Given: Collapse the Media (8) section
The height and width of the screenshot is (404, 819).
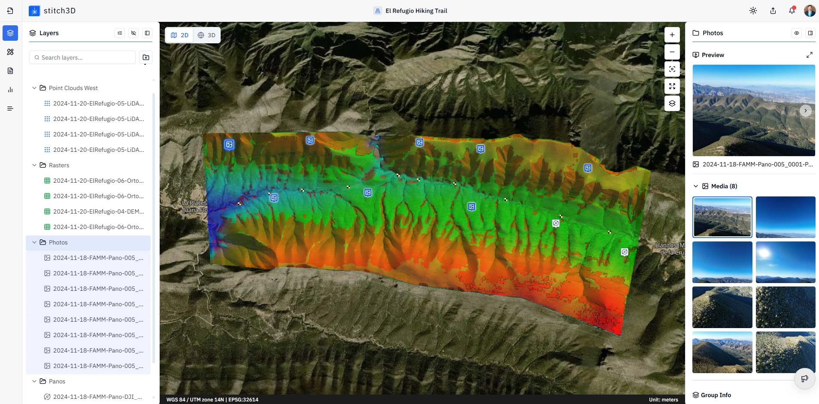Looking at the screenshot, I should tap(696, 186).
